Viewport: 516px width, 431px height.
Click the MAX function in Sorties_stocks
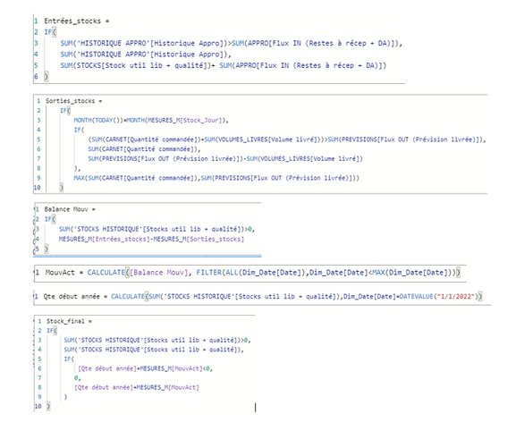pyautogui.click(x=79, y=178)
